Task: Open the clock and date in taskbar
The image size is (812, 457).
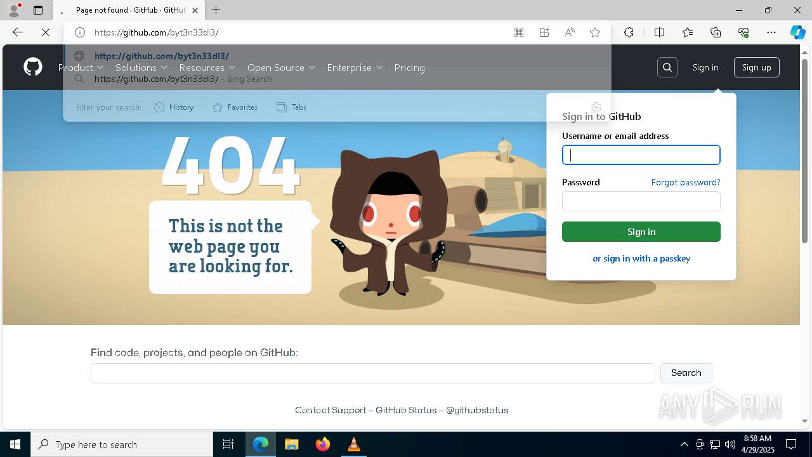Action: point(757,444)
